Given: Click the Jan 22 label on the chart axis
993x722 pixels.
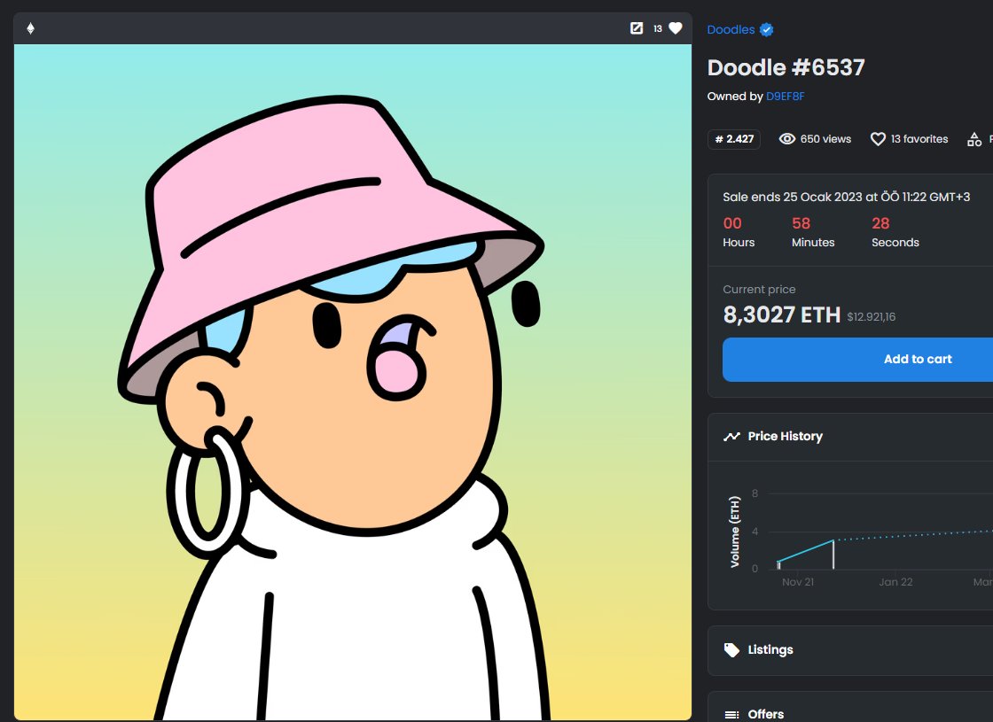Looking at the screenshot, I should (895, 582).
